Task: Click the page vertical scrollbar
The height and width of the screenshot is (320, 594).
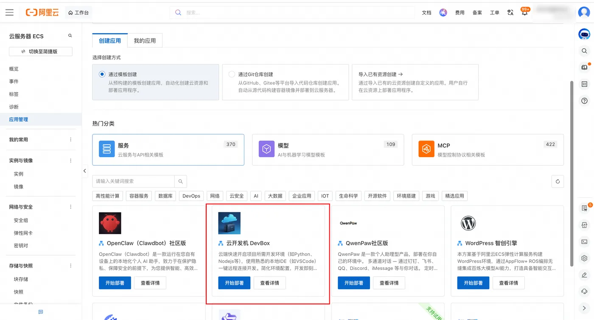Action: point(572,174)
